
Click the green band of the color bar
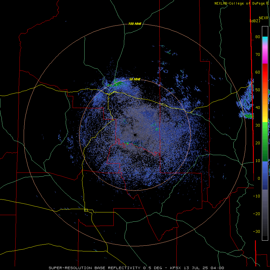265,142
